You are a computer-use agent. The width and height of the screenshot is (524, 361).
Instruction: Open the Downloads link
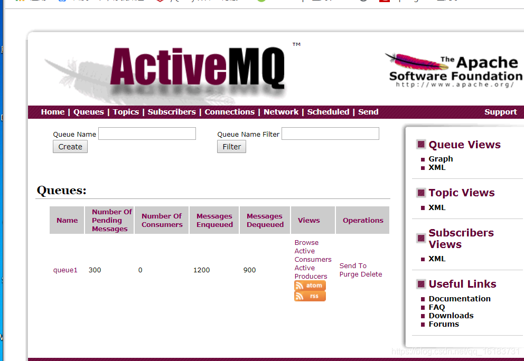point(451,316)
